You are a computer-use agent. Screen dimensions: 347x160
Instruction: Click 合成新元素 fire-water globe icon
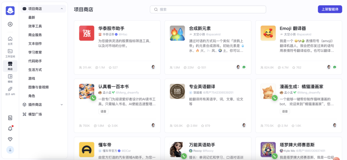point(177,33)
